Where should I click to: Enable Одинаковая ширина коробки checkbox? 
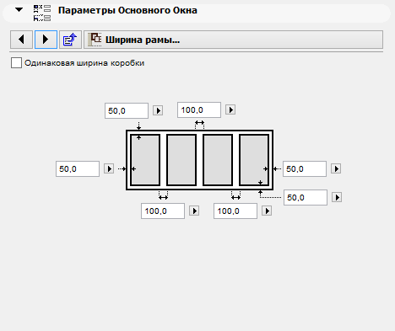(16, 63)
